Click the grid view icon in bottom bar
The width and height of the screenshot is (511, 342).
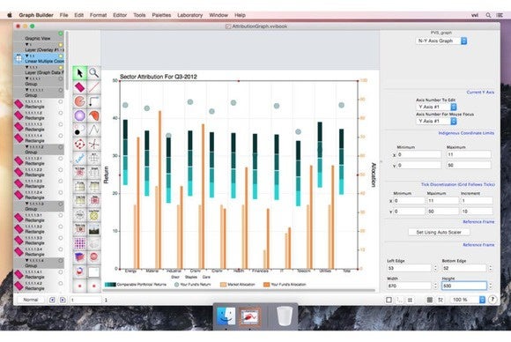pyautogui.click(x=430, y=300)
